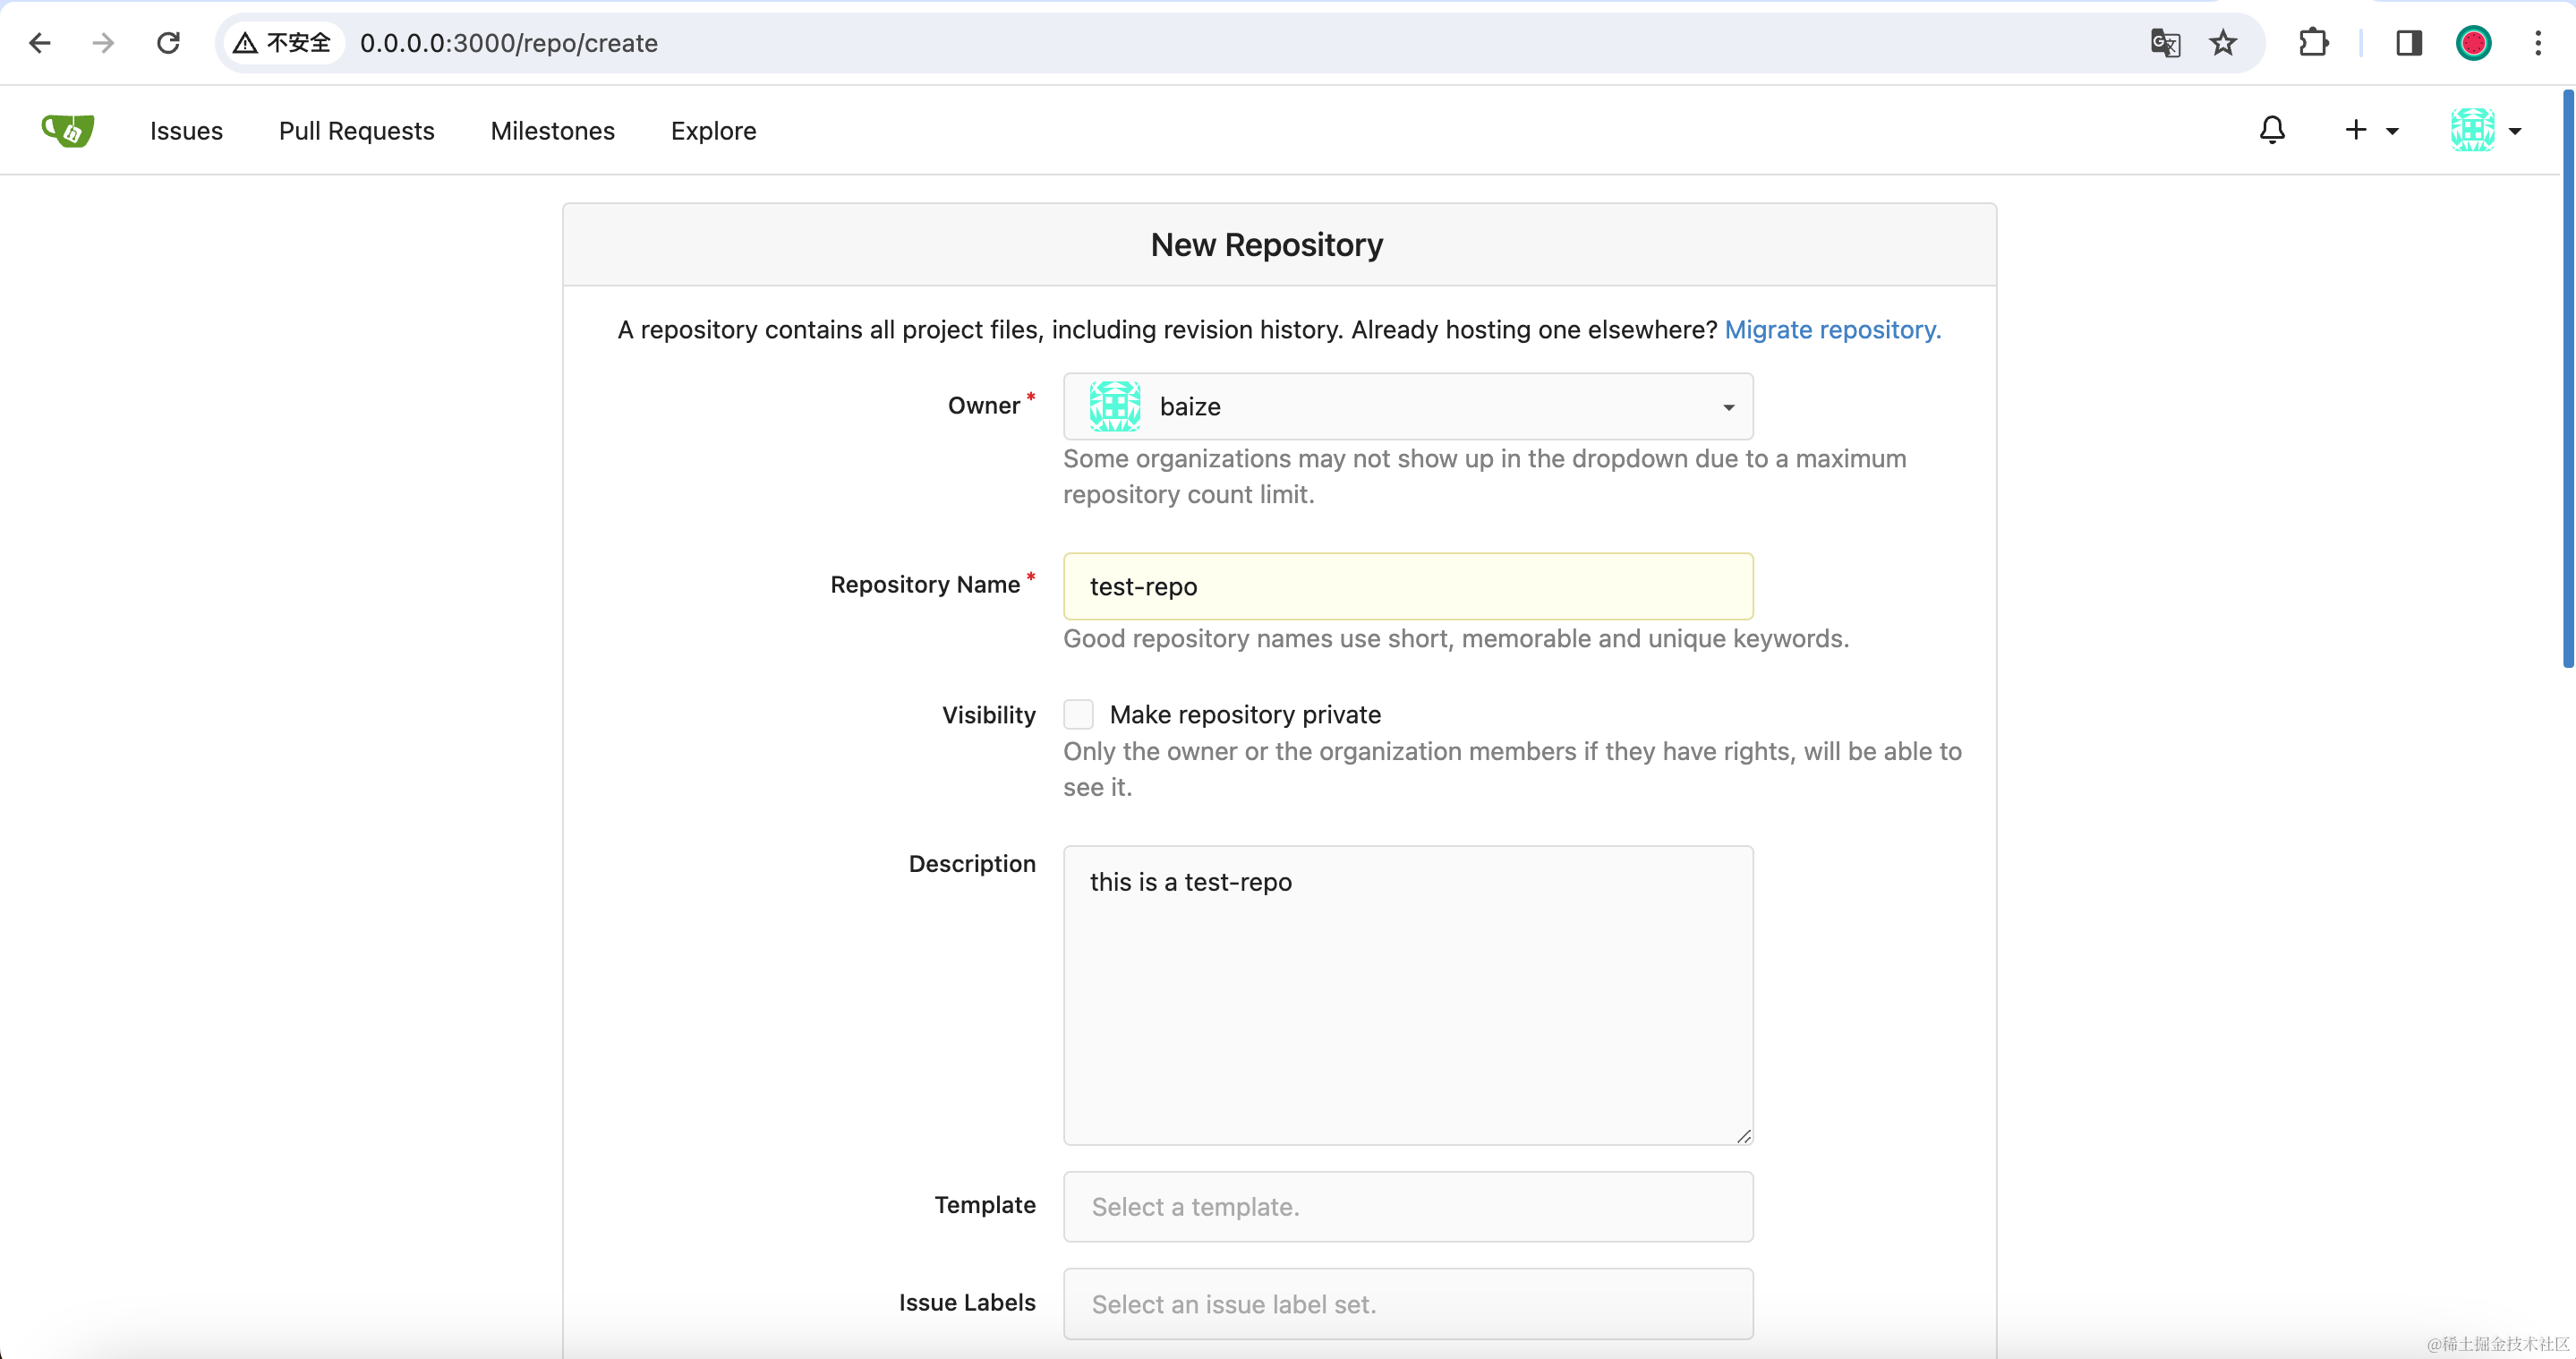Click the Visibility label
The image size is (2576, 1359).
point(988,714)
